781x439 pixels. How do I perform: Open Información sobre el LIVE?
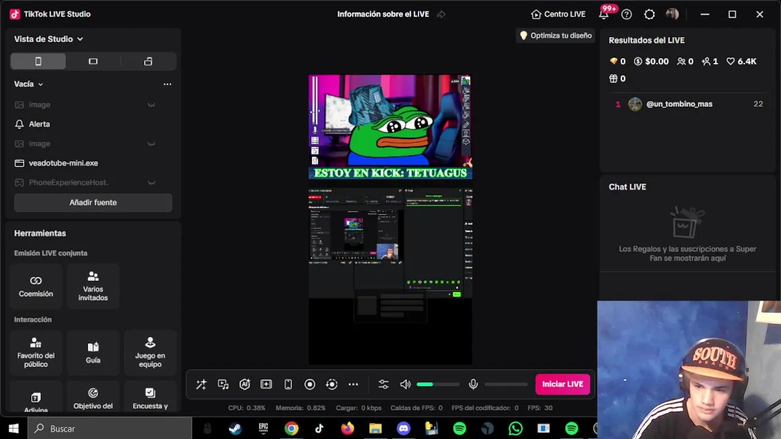click(x=383, y=14)
